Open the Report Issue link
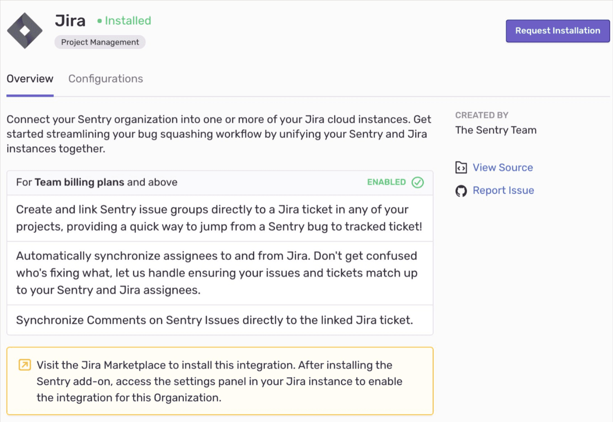The height and width of the screenshot is (422, 613). [503, 190]
